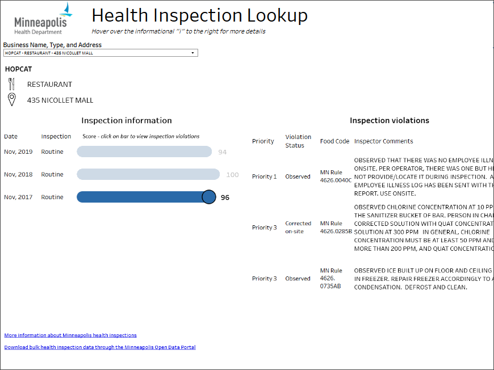The height and width of the screenshot is (370, 494).
Task: Click the score value 94
Action: [x=223, y=152]
